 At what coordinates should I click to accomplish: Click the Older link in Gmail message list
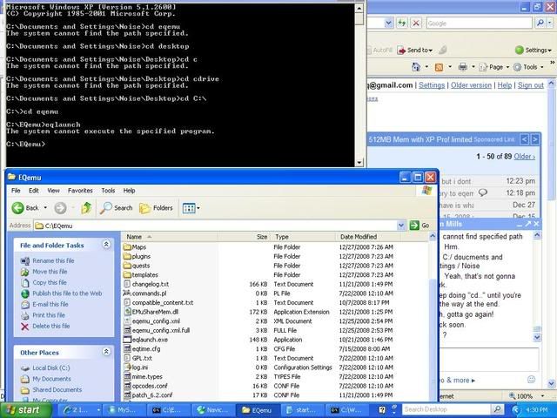524,157
